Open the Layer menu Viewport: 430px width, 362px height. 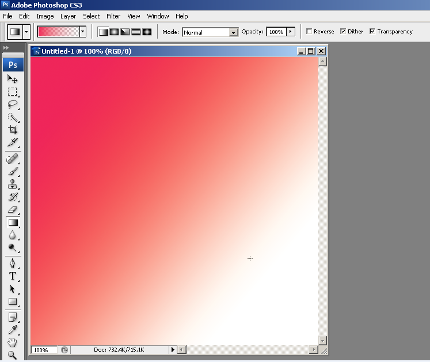click(x=68, y=16)
